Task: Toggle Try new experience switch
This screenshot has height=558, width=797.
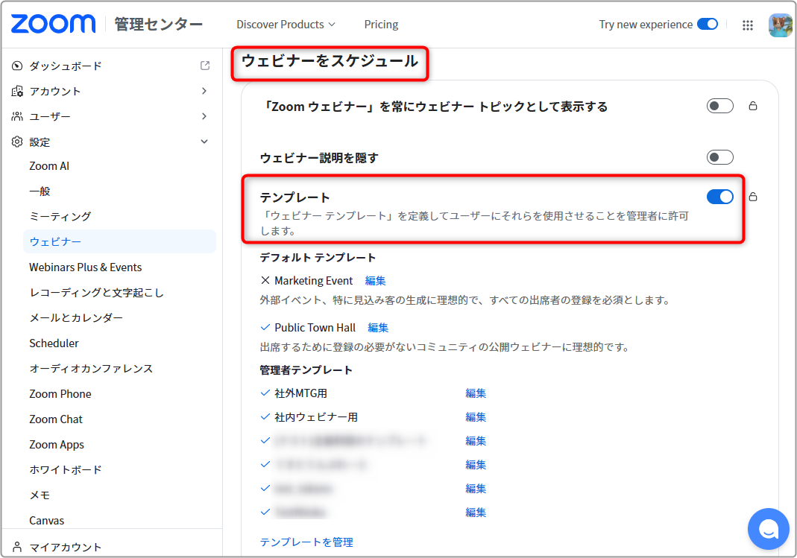Action: pyautogui.click(x=707, y=24)
